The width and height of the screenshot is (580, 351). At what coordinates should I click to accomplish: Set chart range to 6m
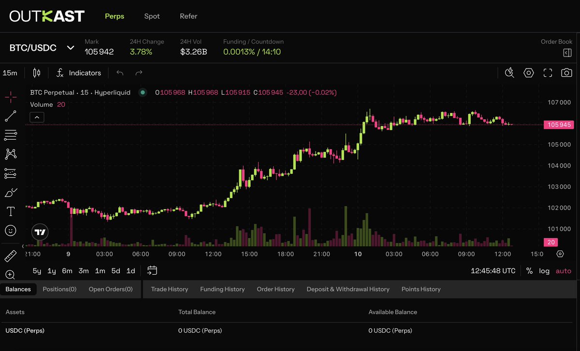[x=67, y=271]
